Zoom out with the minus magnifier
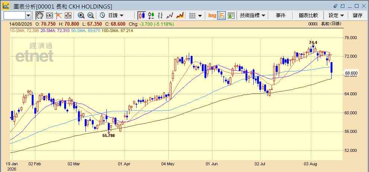Screen dimensions: 369x172 click(x=91, y=16)
